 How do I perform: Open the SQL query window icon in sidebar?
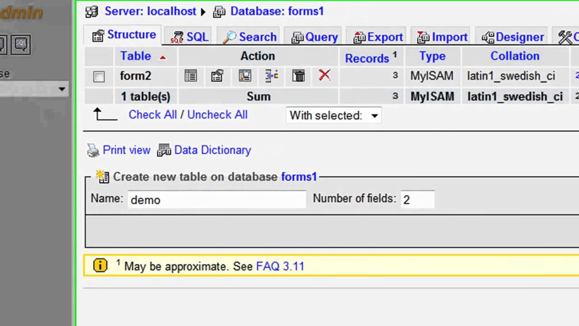coord(21,45)
